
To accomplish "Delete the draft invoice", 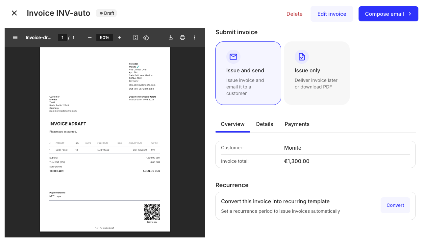I will tap(294, 14).
